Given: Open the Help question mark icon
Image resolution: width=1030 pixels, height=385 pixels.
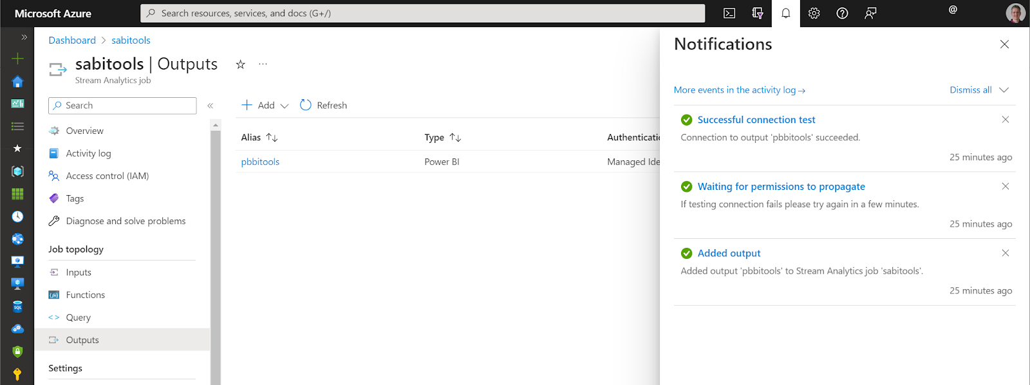Looking at the screenshot, I should point(842,14).
